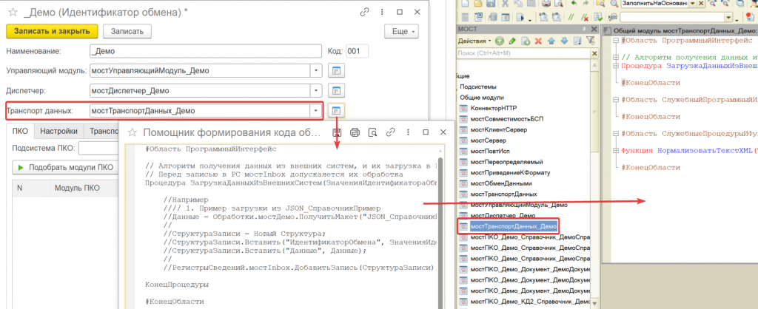Collapse the #Область ПрограммныйИнтерфейс region
The width and height of the screenshot is (758, 309).
[x=616, y=41]
